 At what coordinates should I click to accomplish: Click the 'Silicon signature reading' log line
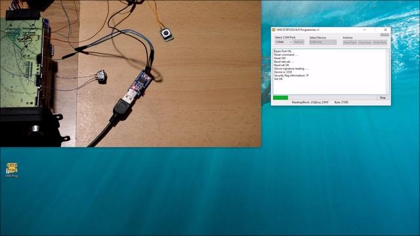291,68
